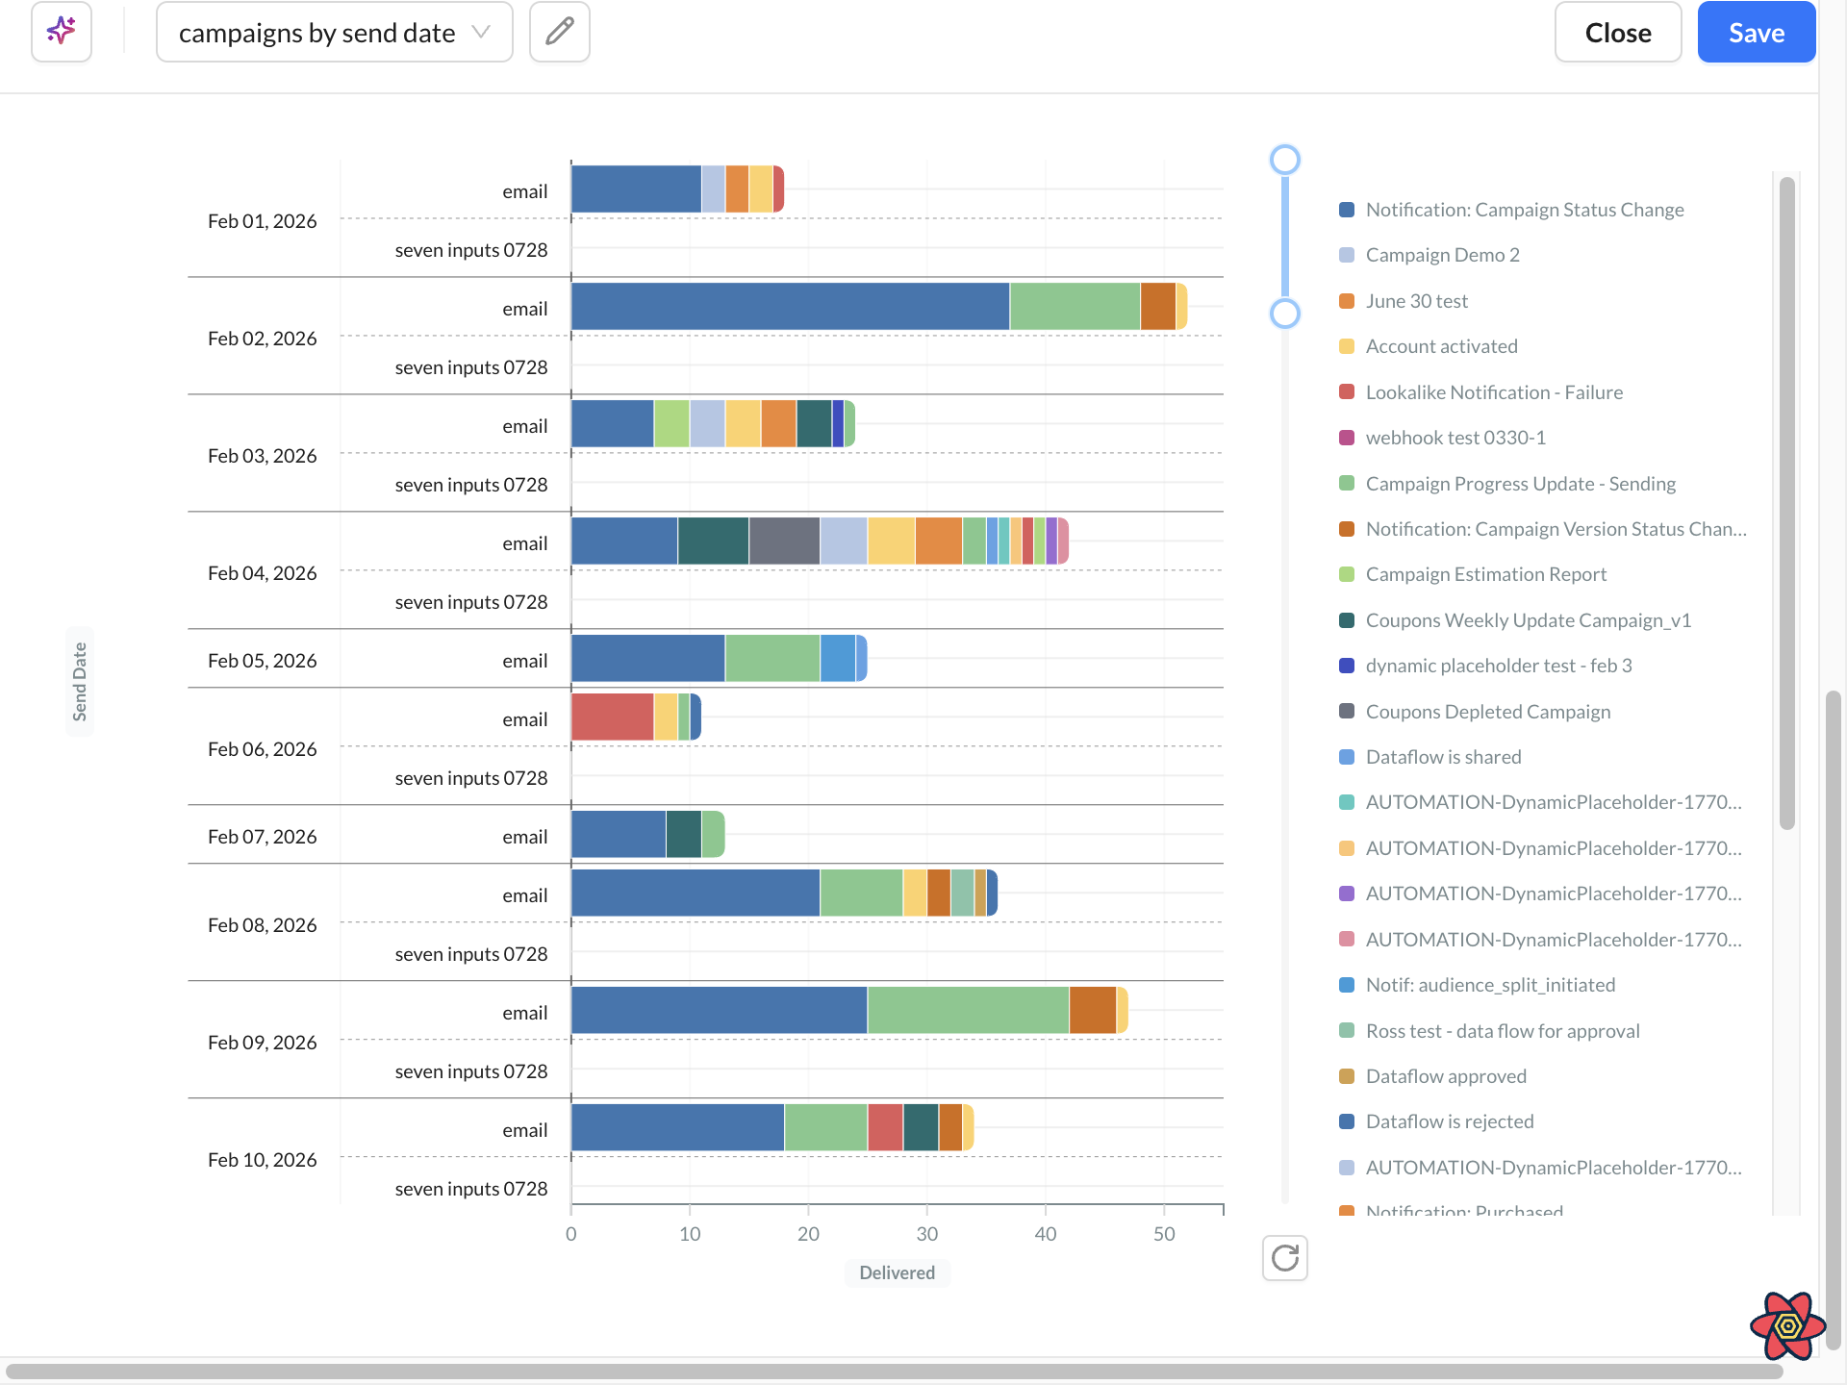Image resolution: width=1847 pixels, height=1385 pixels.
Task: Toggle Account activated legend swatch
Action: (1347, 346)
